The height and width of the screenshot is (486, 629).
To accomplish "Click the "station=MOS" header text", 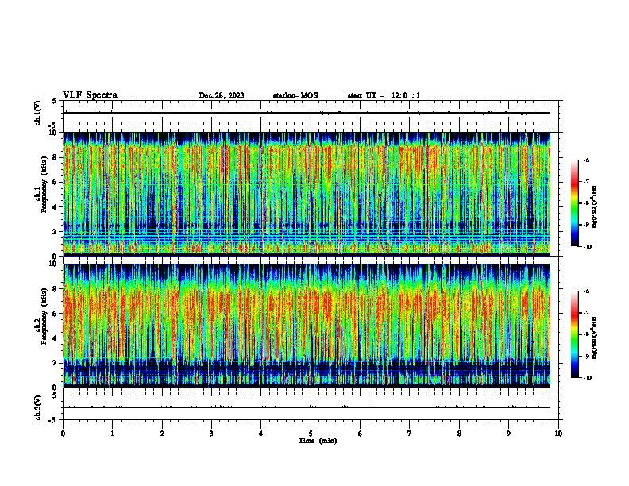I will [295, 95].
